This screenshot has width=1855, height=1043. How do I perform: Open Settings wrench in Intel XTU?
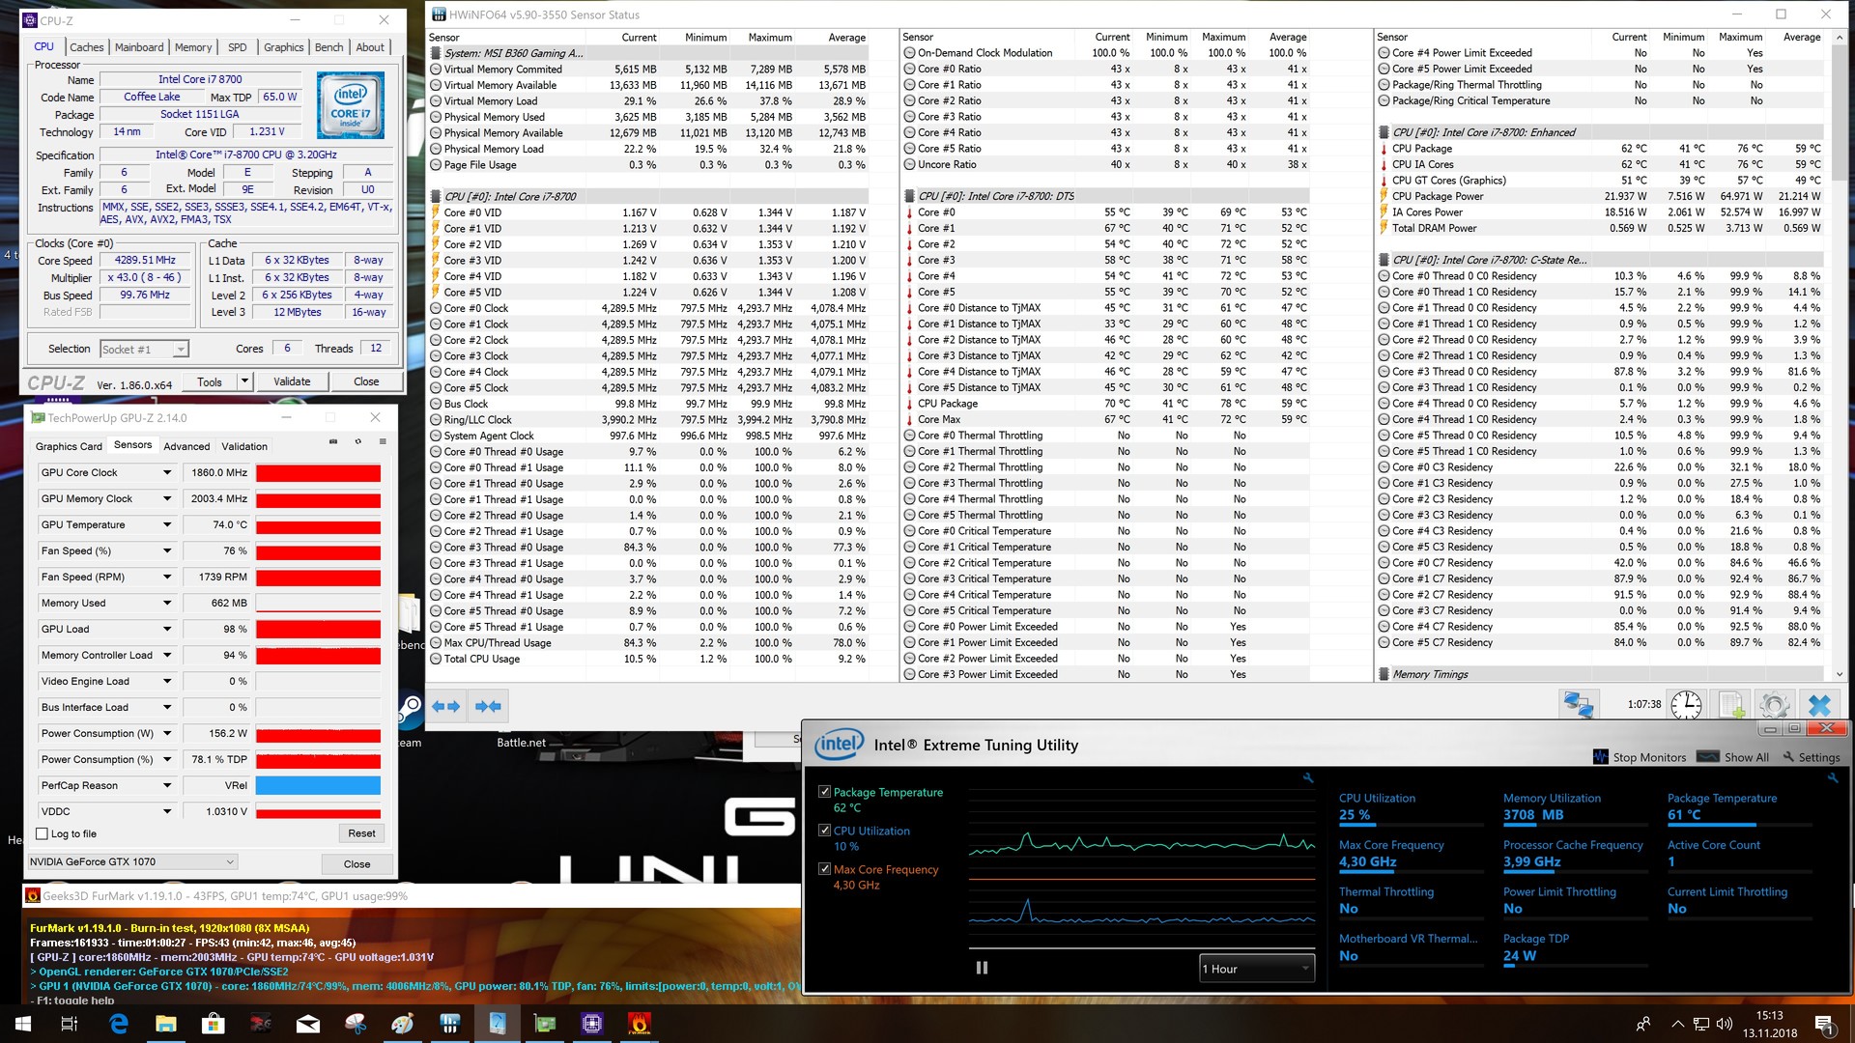(x=1812, y=757)
